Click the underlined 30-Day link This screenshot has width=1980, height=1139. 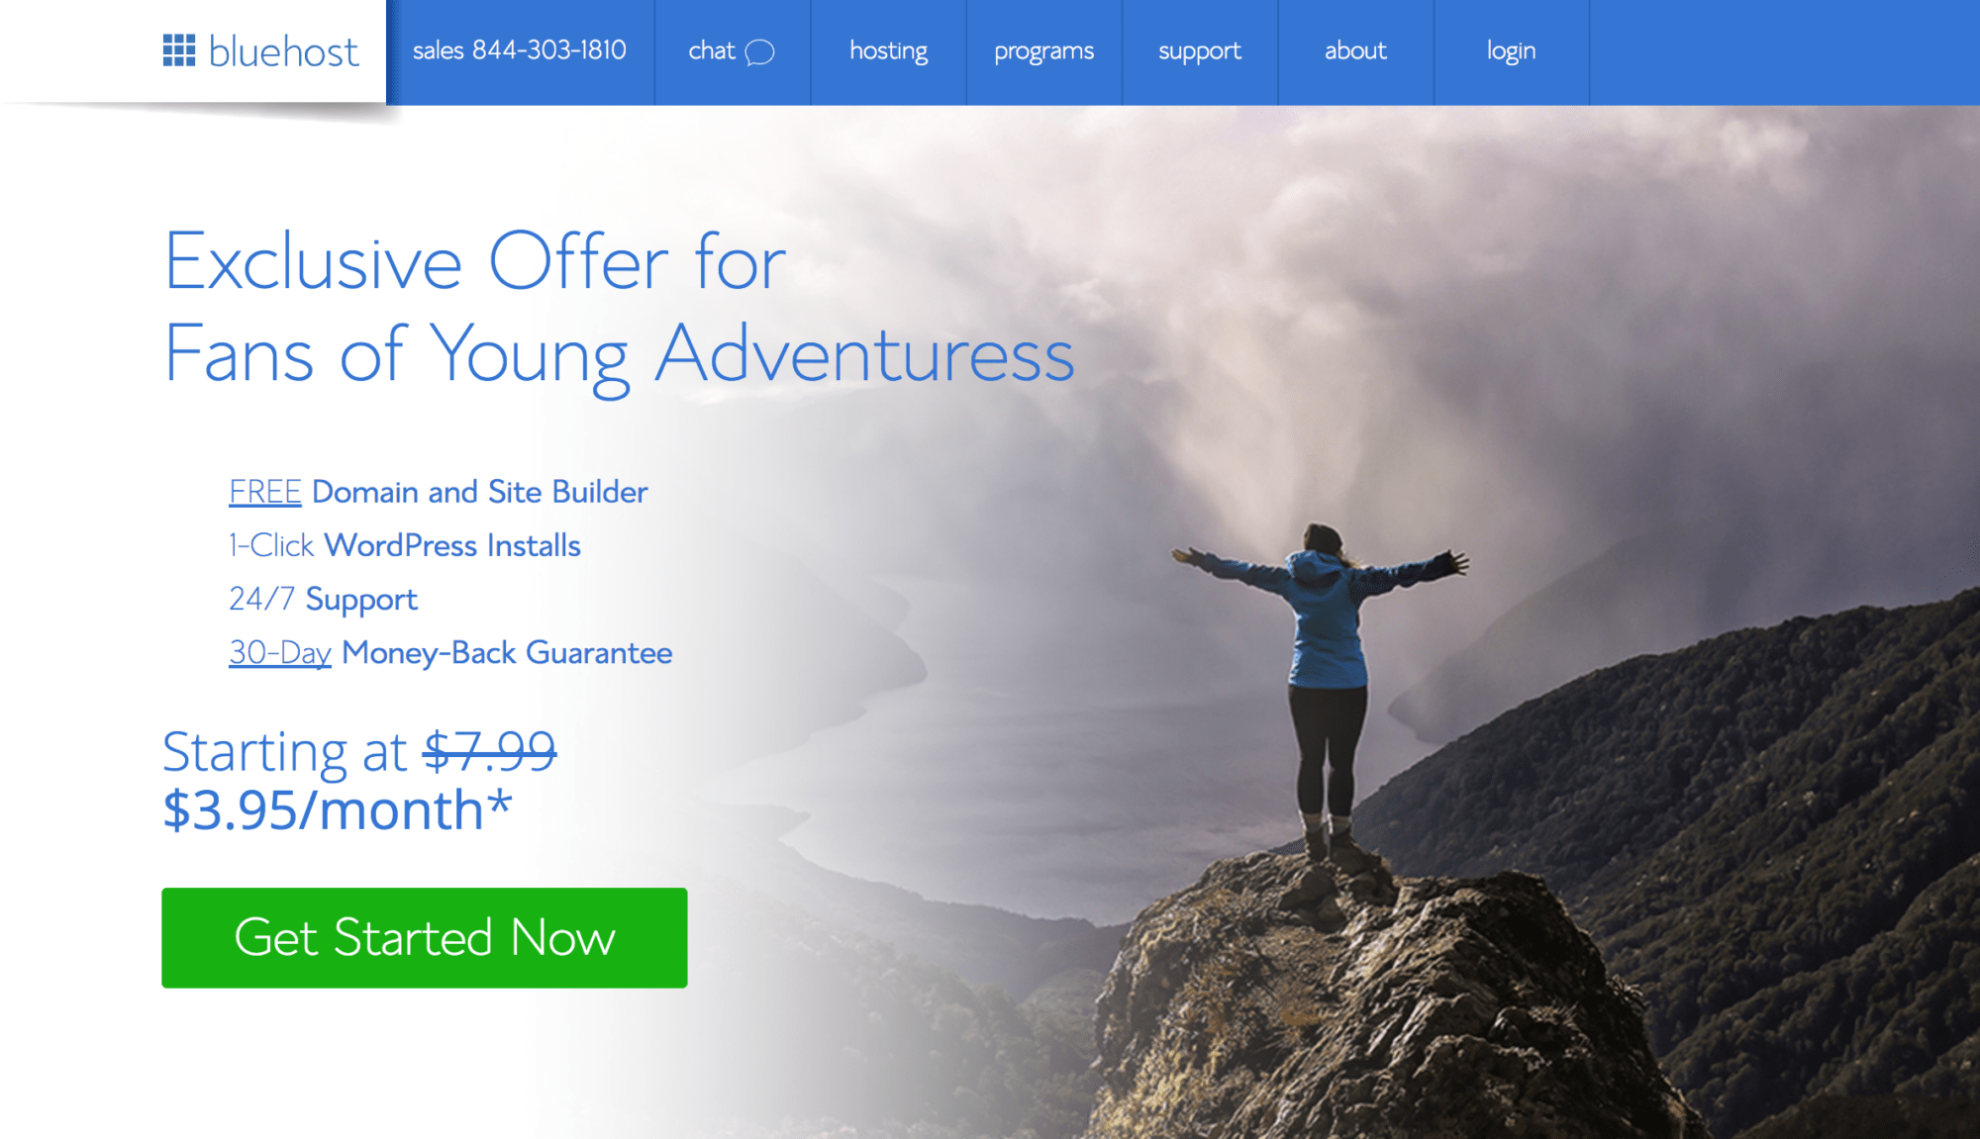[x=279, y=653]
